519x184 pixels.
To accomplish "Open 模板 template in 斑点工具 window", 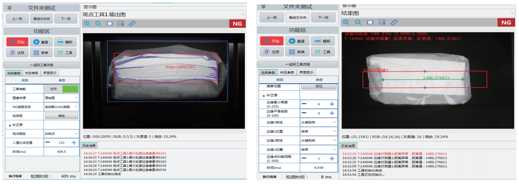I will point(66,42).
